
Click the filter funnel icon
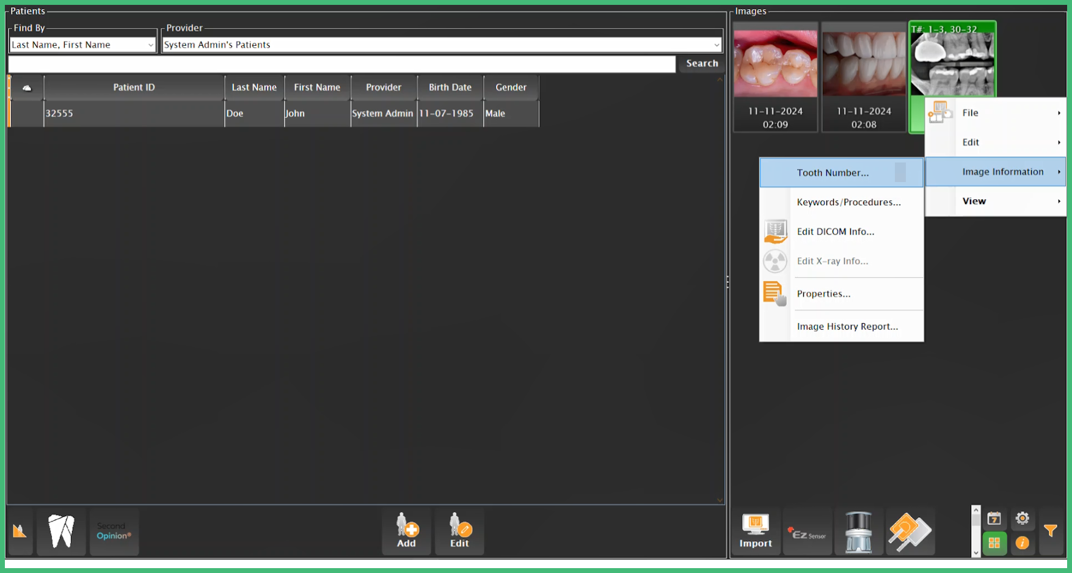point(1051,530)
